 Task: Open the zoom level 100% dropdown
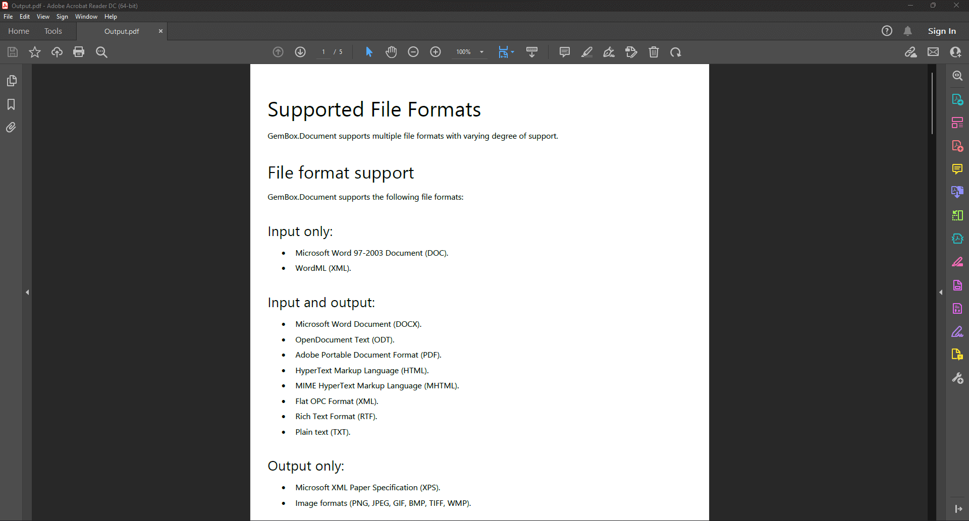click(x=481, y=52)
